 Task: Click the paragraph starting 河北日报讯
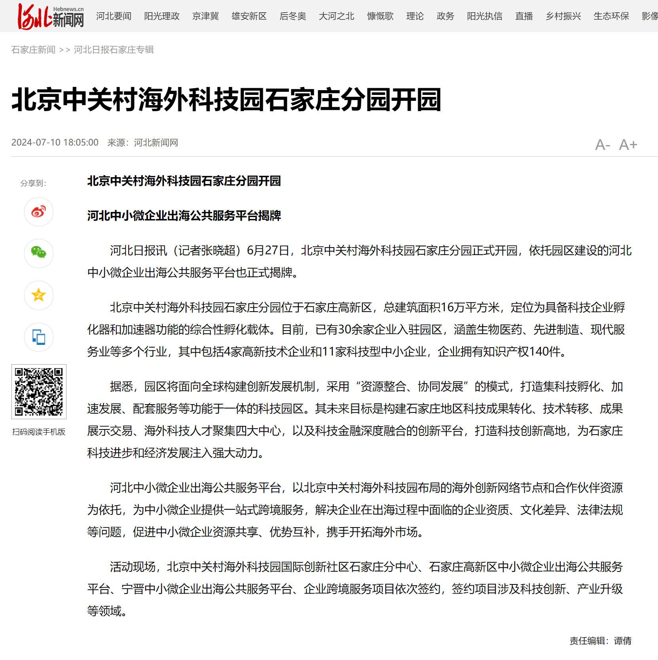click(x=359, y=261)
